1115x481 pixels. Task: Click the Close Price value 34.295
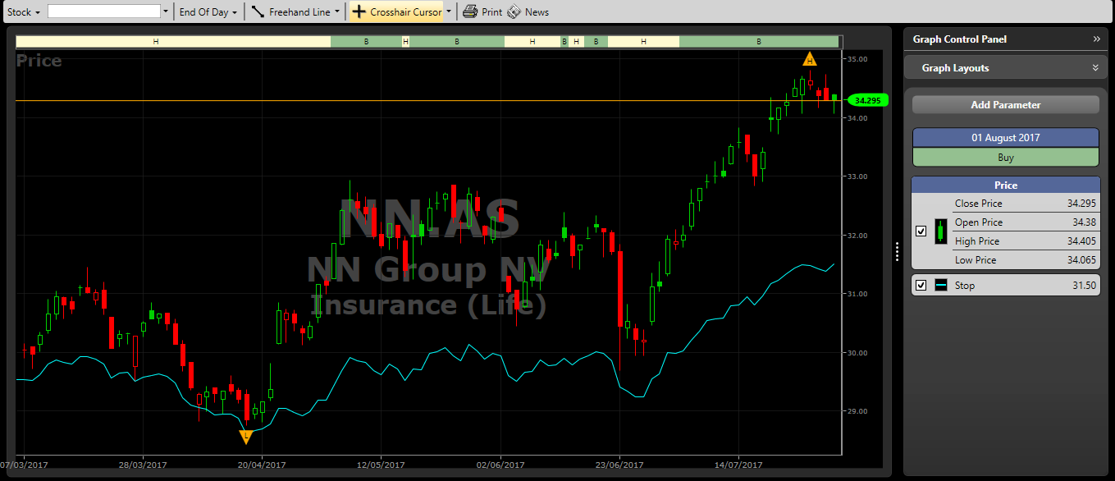pyautogui.click(x=1081, y=204)
